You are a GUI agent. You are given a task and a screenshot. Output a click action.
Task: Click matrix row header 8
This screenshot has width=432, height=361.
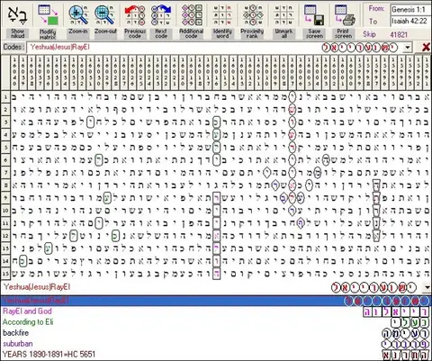pos(5,185)
